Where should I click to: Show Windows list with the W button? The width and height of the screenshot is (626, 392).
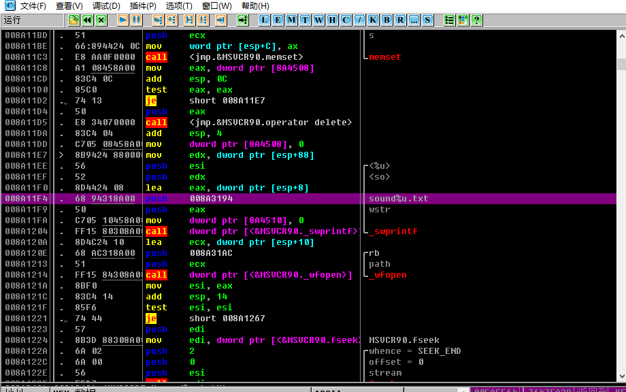coord(318,20)
